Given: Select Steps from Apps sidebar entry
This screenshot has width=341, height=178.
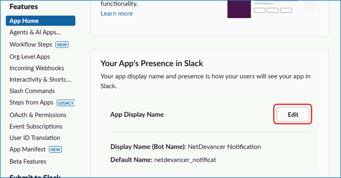Looking at the screenshot, I should pyautogui.click(x=31, y=102).
